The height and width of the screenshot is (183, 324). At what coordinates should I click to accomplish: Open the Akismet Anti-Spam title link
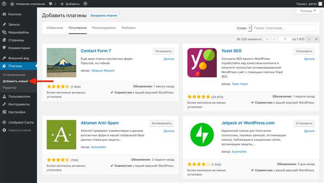pyautogui.click(x=100, y=123)
